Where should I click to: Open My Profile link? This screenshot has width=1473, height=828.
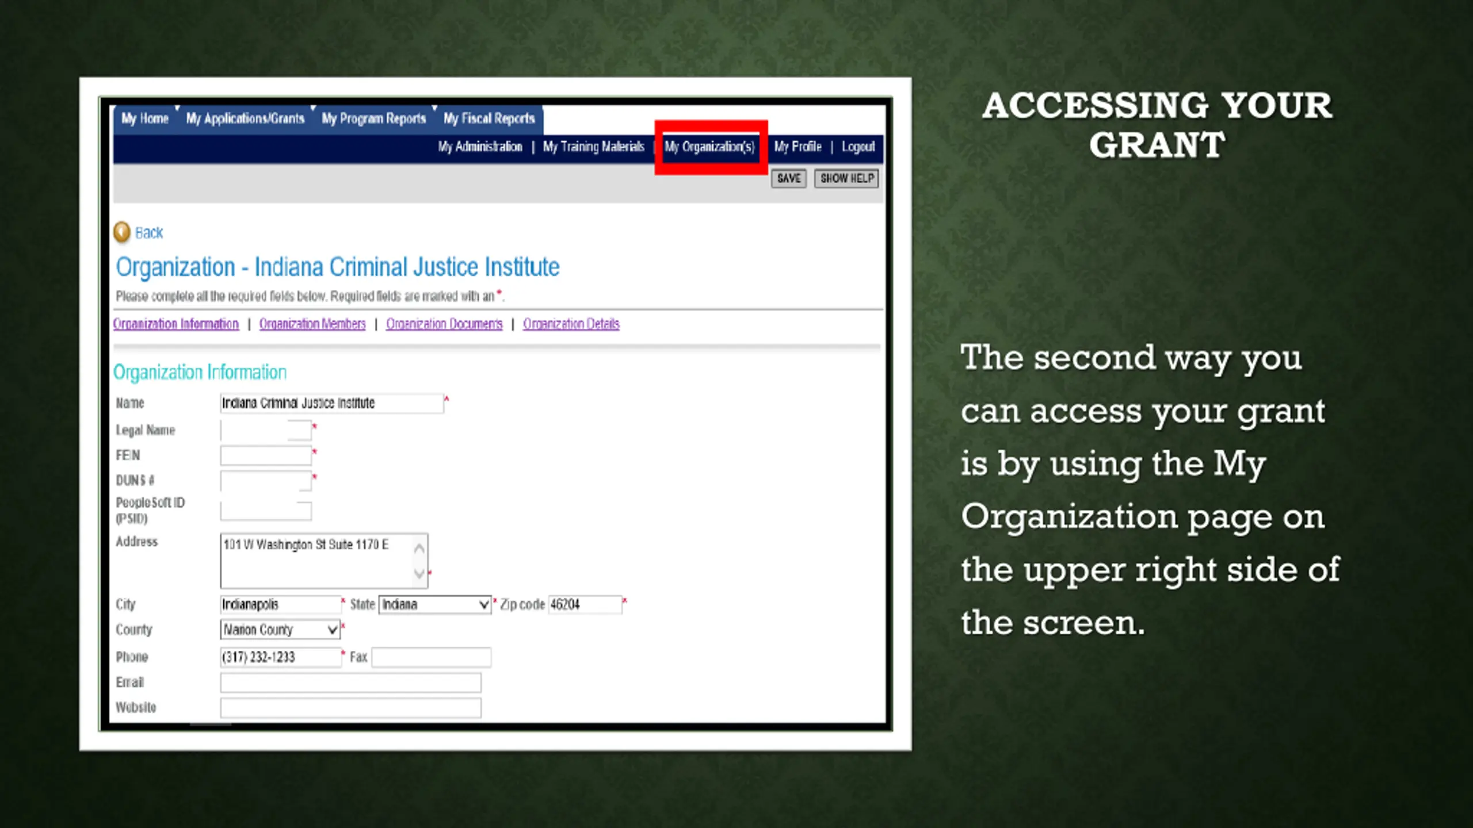tap(797, 147)
